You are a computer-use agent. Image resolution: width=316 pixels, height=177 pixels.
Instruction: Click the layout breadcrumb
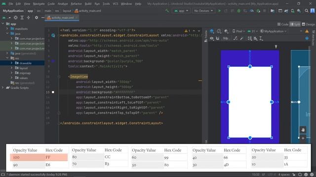point(67,11)
